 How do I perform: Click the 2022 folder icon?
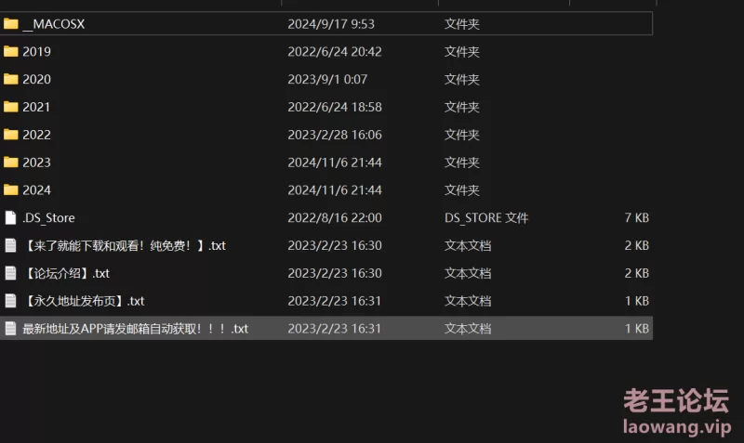[10, 135]
